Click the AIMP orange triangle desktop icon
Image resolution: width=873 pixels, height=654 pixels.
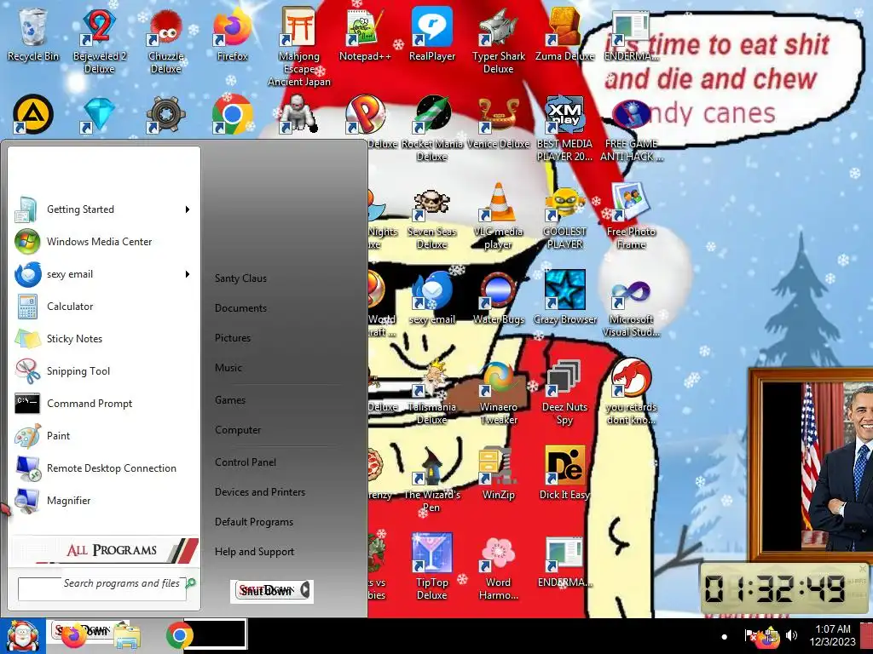point(33,115)
